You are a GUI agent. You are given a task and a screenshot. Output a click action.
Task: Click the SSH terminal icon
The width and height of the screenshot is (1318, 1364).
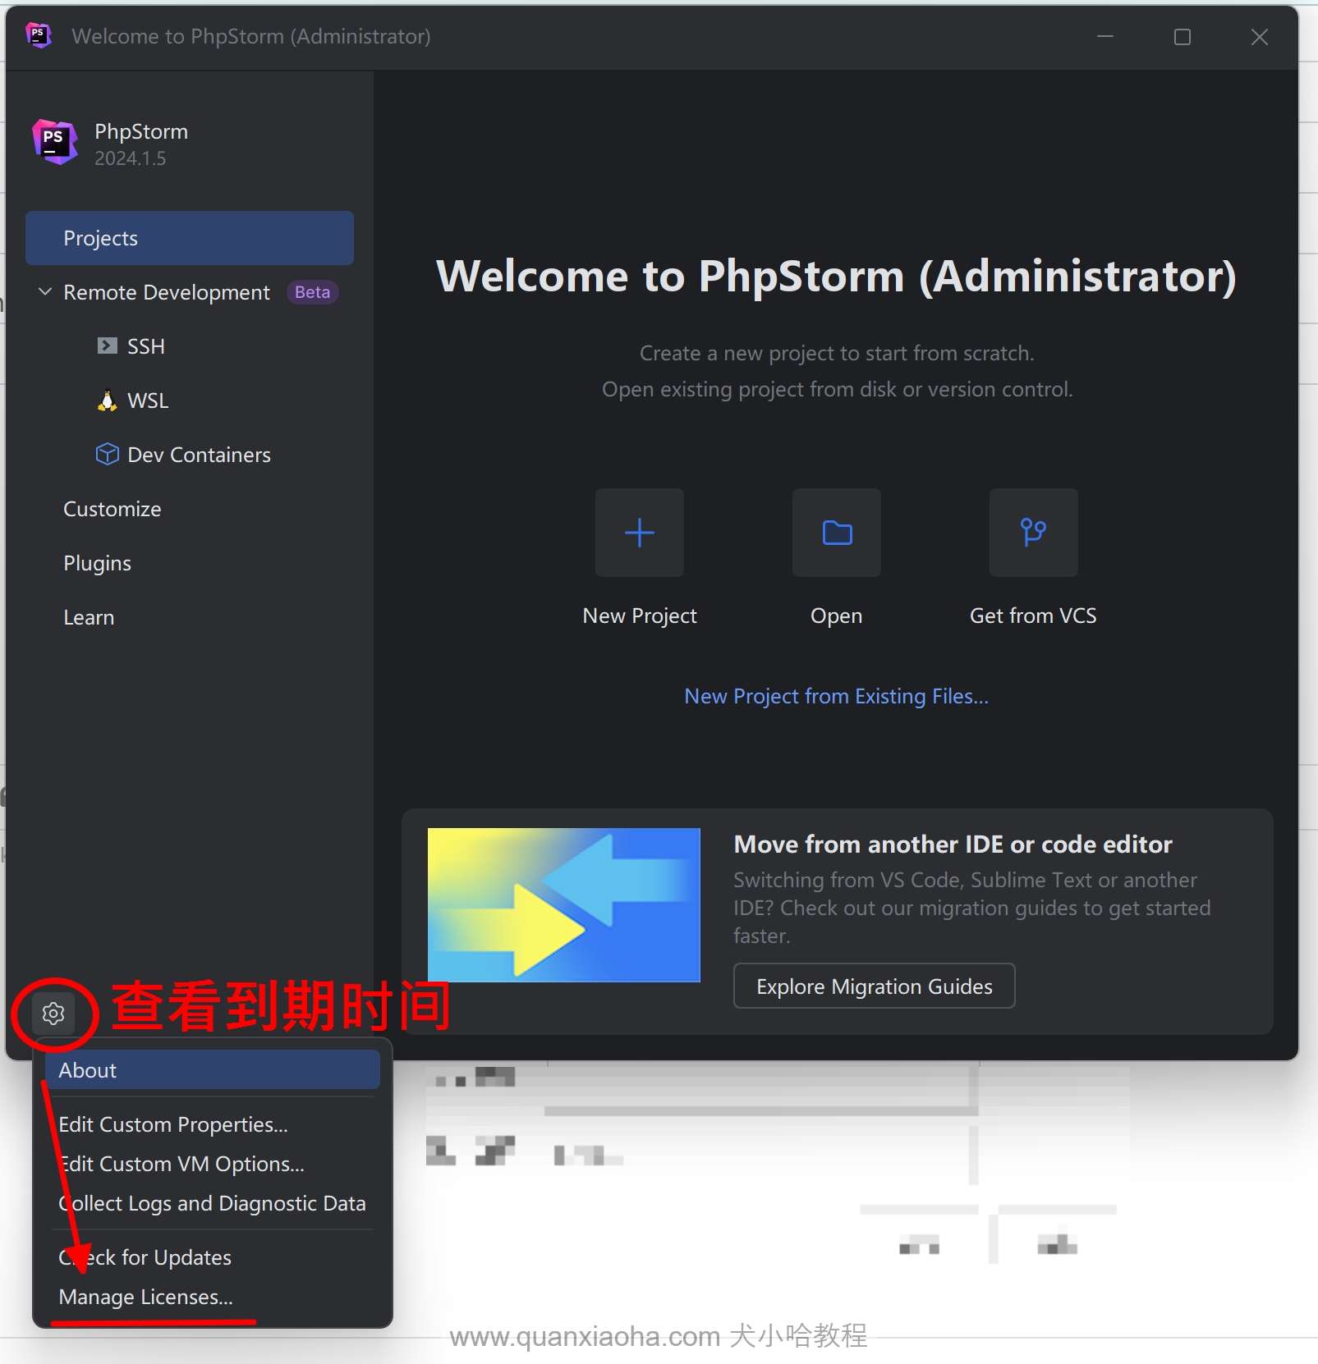[107, 346]
